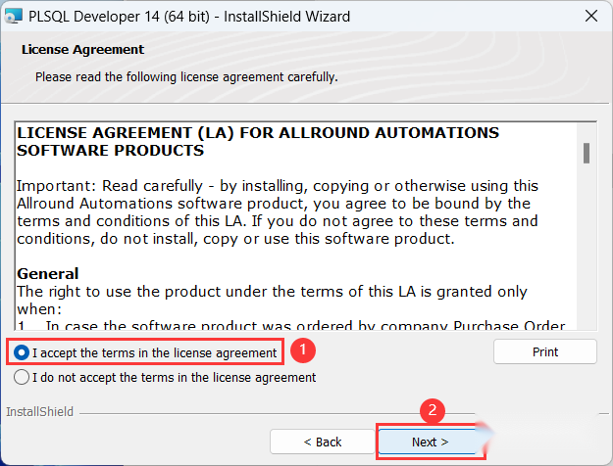The height and width of the screenshot is (466, 613).
Task: Click the line "The right to use the product"
Action: [272, 292]
